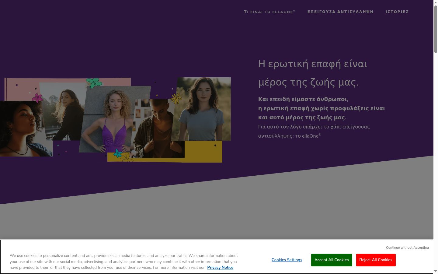Click the Reject All Cookies button
The image size is (438, 274).
[376, 260]
